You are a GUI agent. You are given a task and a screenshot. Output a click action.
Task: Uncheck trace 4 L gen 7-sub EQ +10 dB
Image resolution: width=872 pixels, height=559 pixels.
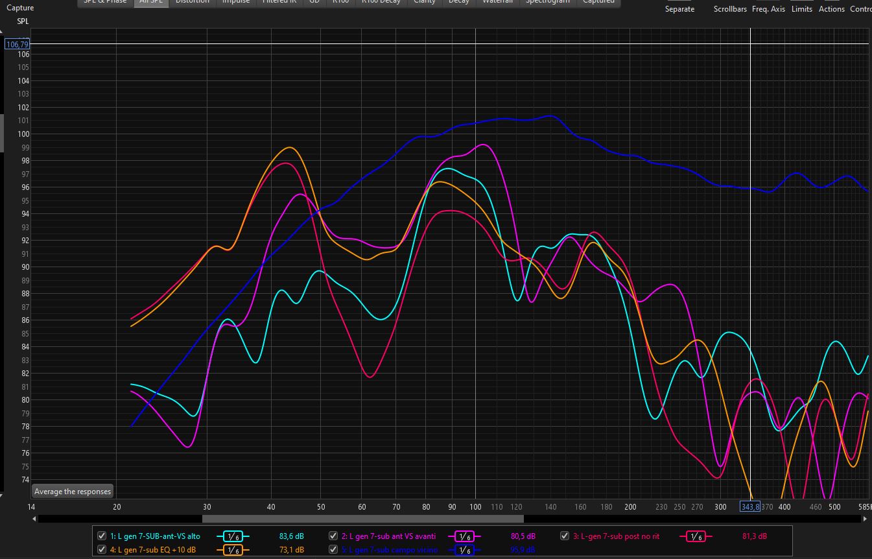[x=102, y=550]
